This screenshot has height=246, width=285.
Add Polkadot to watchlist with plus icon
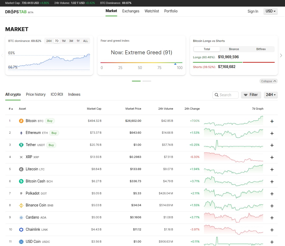(272, 194)
